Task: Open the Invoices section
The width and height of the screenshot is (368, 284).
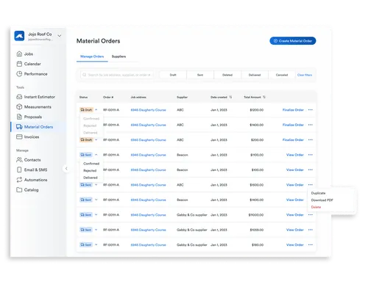Action: tap(28, 136)
